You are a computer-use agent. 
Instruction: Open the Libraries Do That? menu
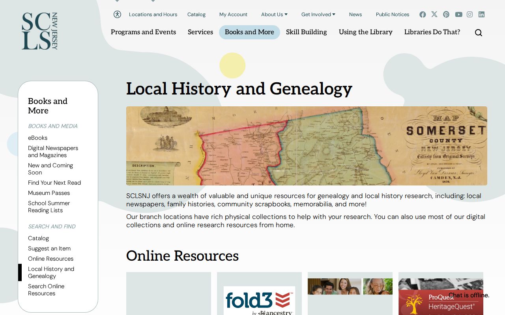tap(432, 32)
